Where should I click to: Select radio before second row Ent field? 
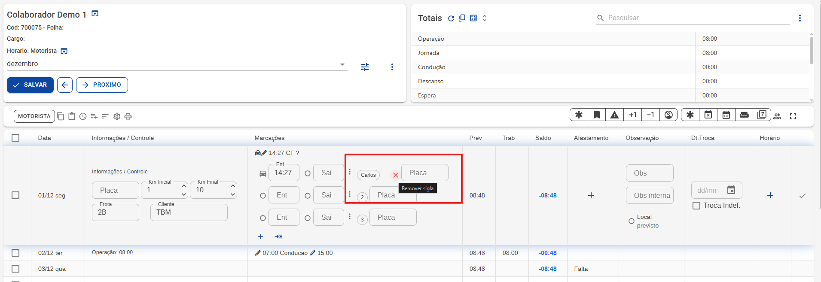[263, 196]
